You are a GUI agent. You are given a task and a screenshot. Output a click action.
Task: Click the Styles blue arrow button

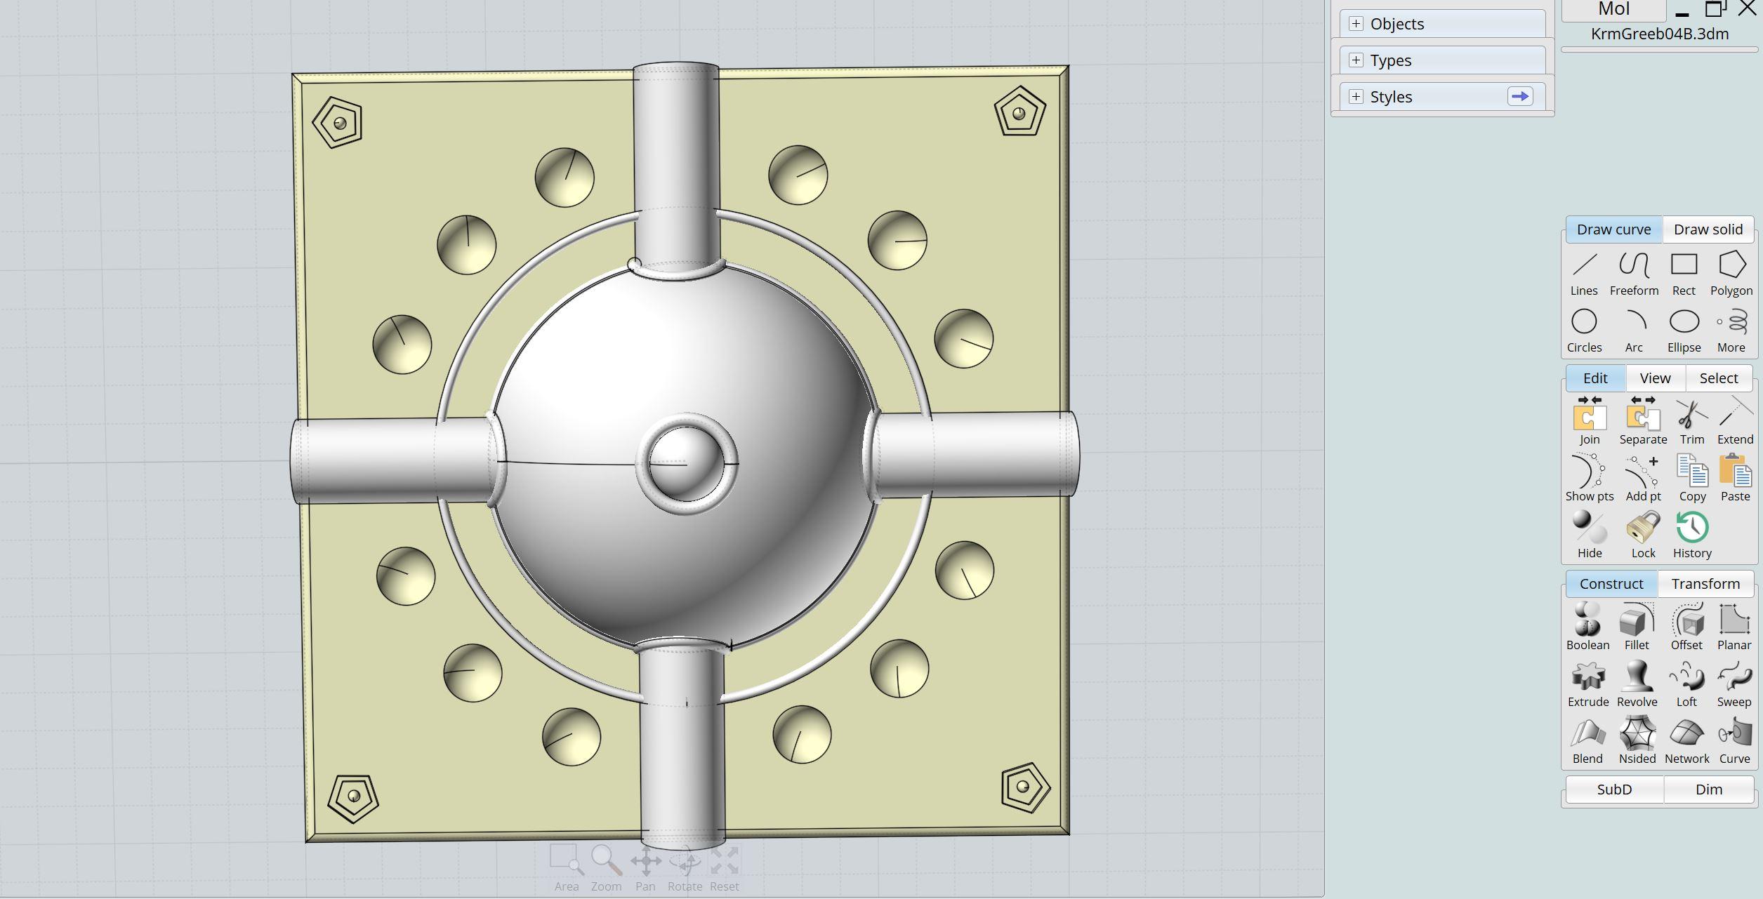(1520, 97)
